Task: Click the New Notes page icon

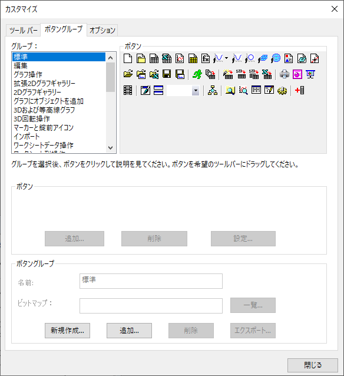Action: [302, 58]
